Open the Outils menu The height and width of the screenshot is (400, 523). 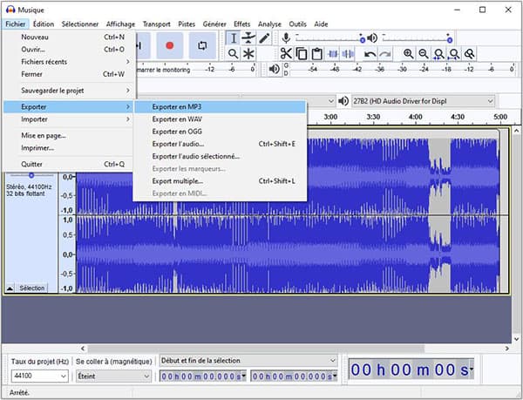(297, 24)
